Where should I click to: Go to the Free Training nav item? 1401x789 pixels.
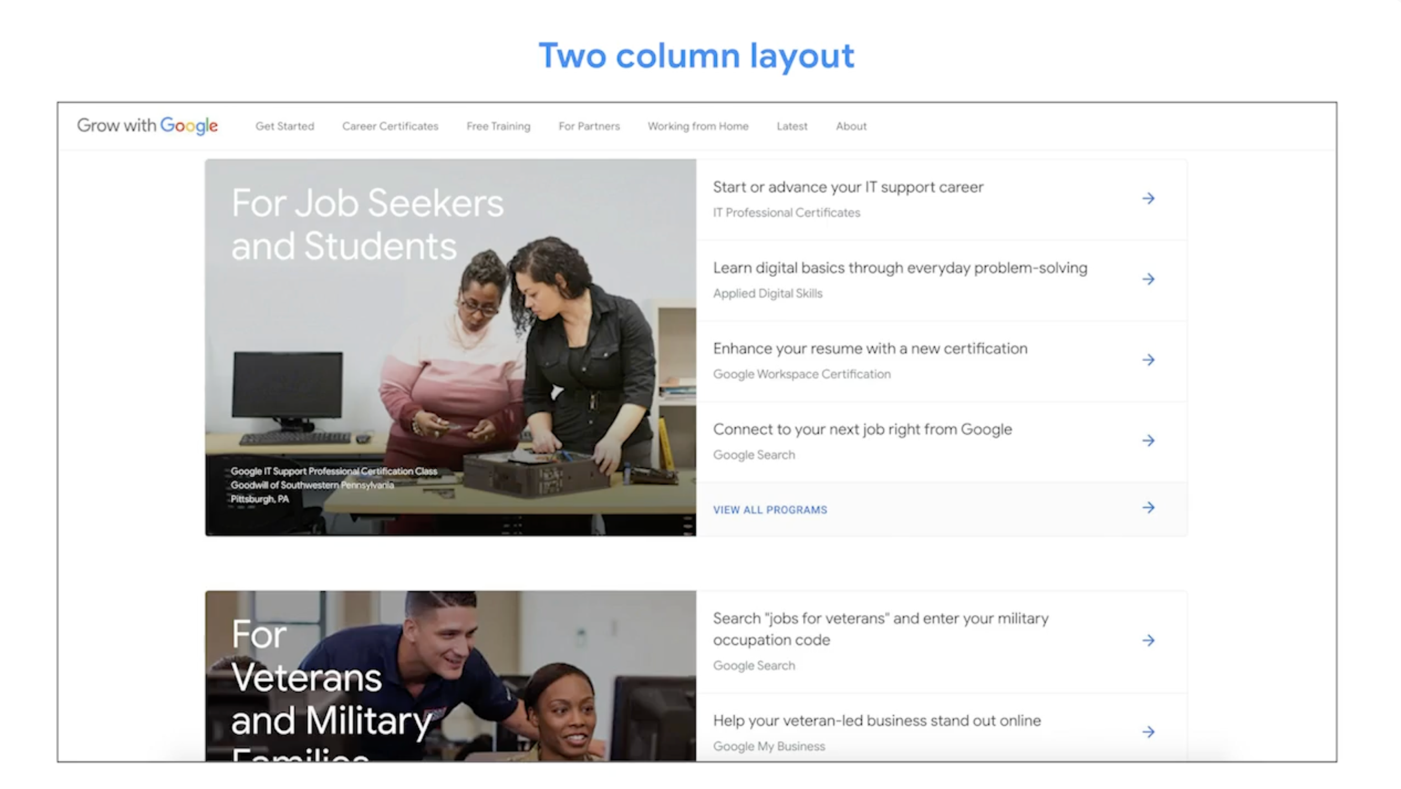[x=498, y=126]
